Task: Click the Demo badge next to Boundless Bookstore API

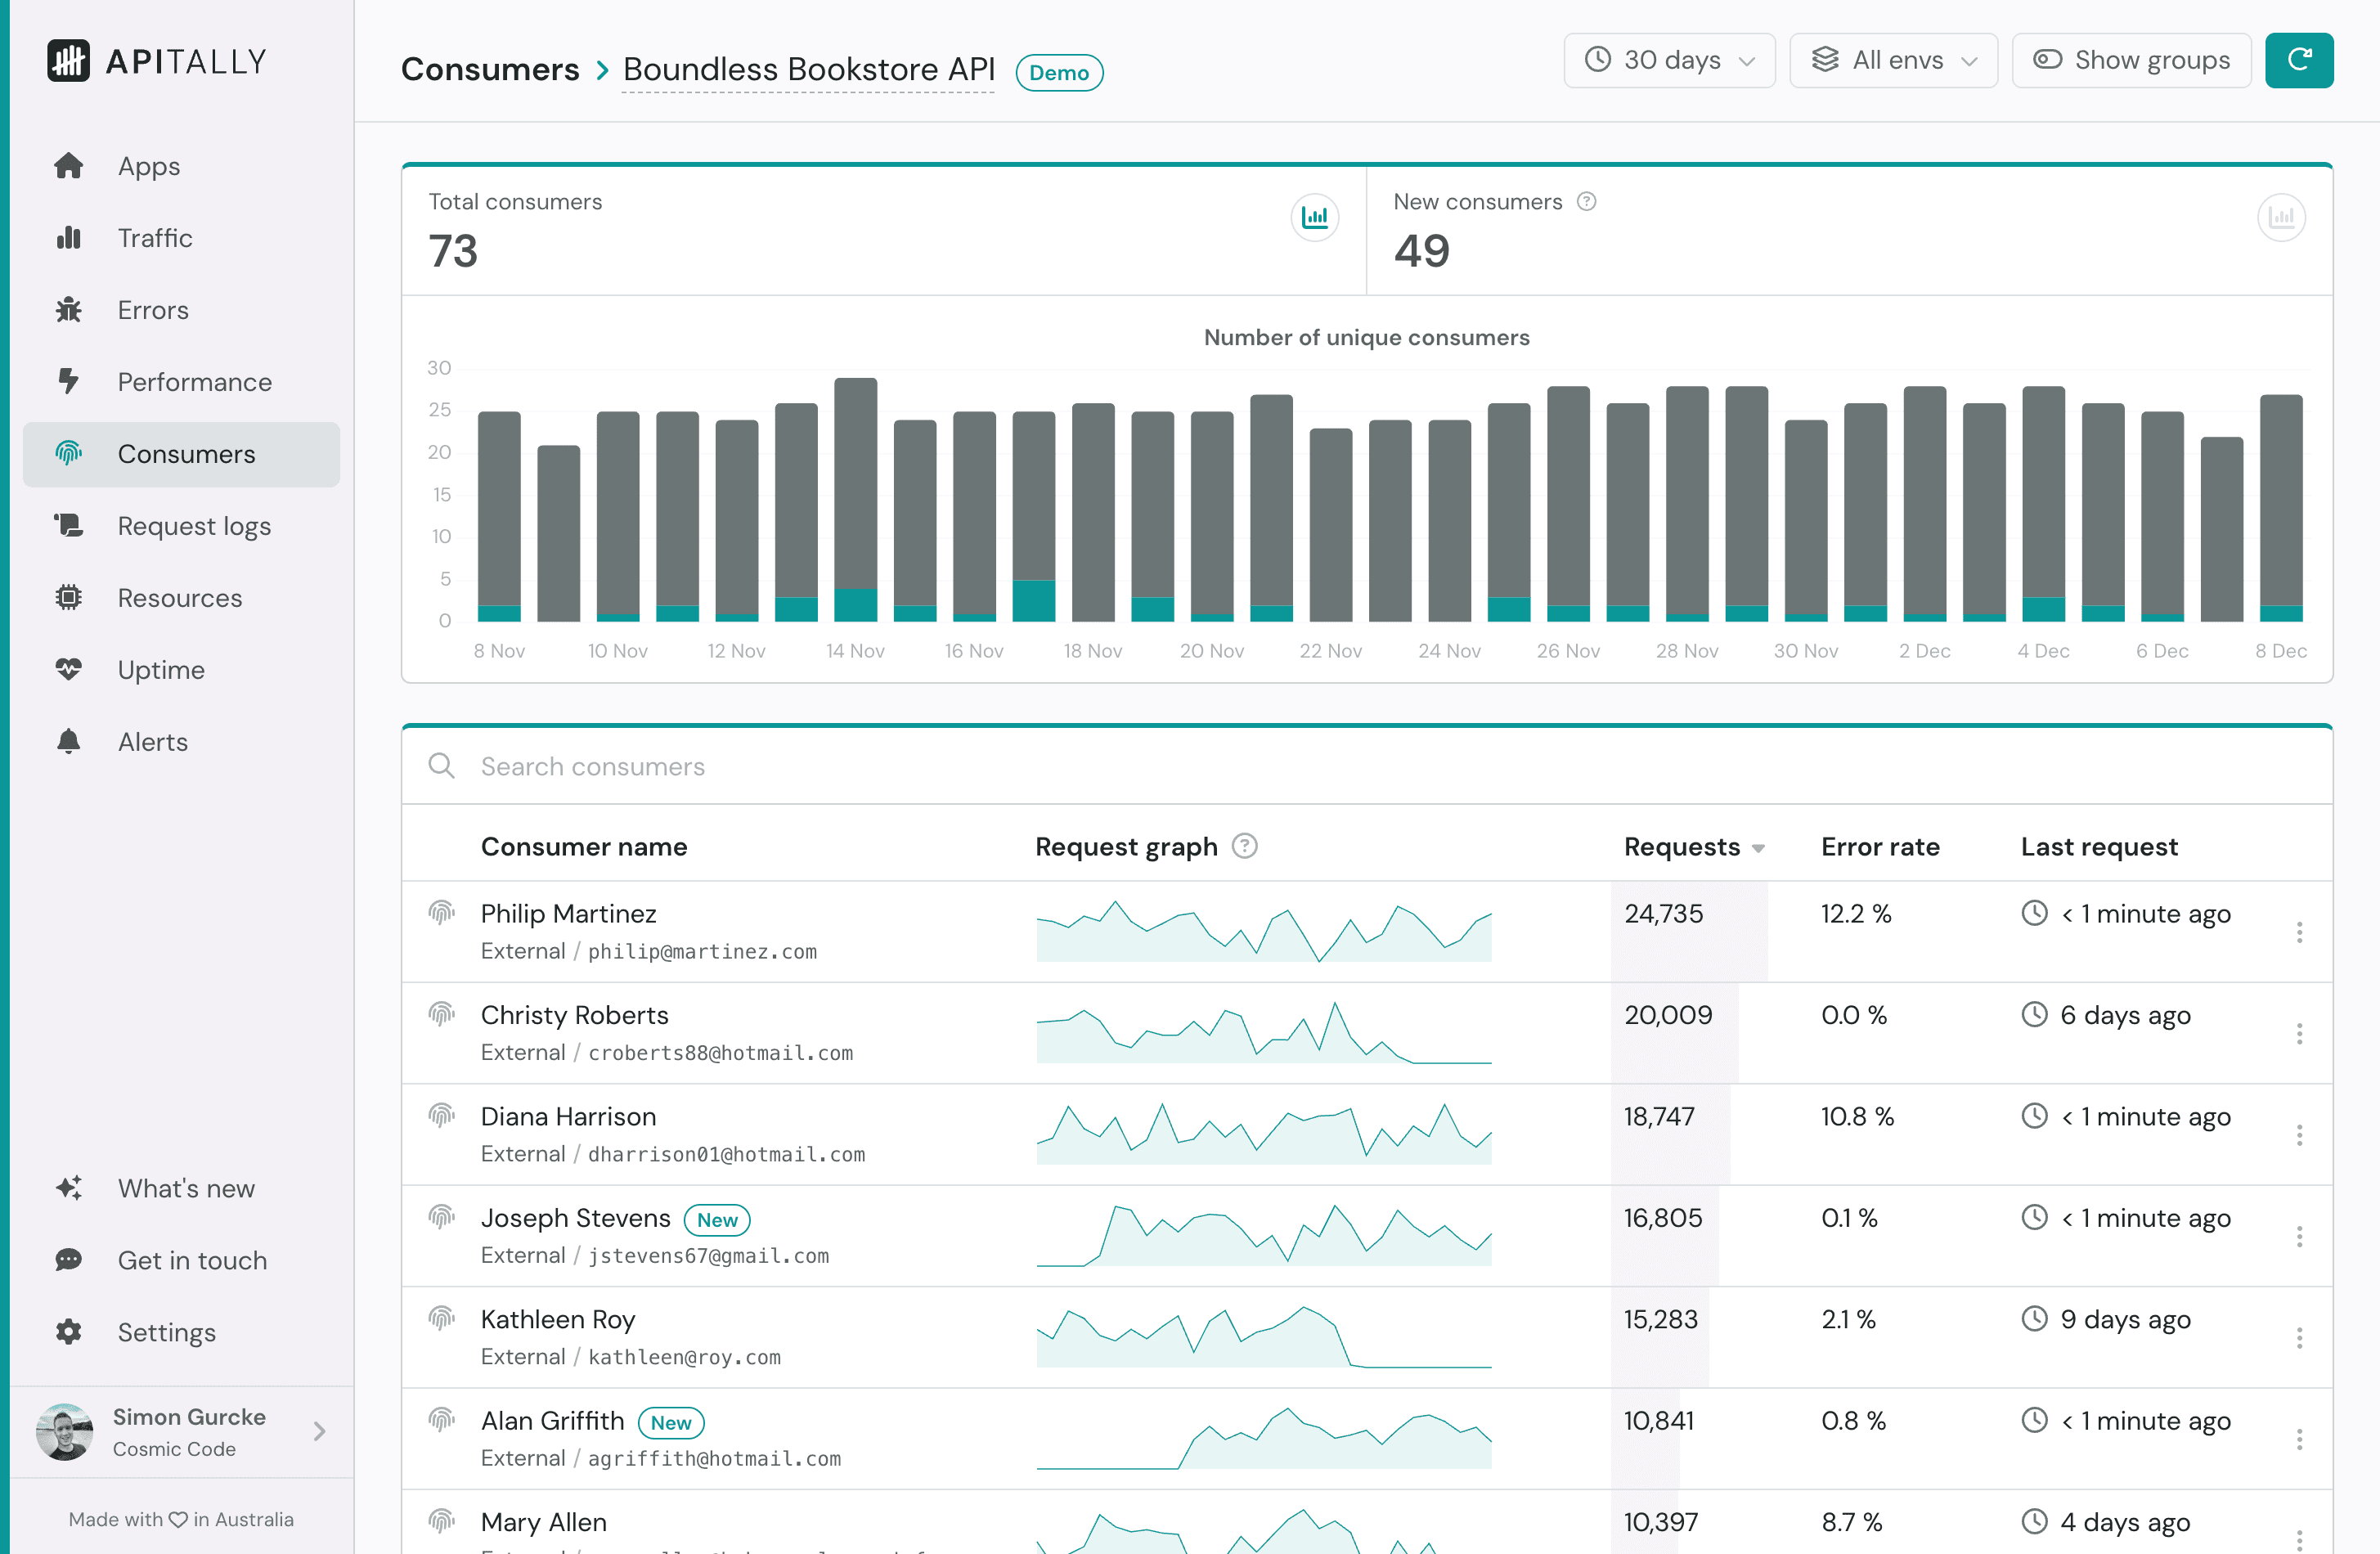Action: click(x=1059, y=72)
